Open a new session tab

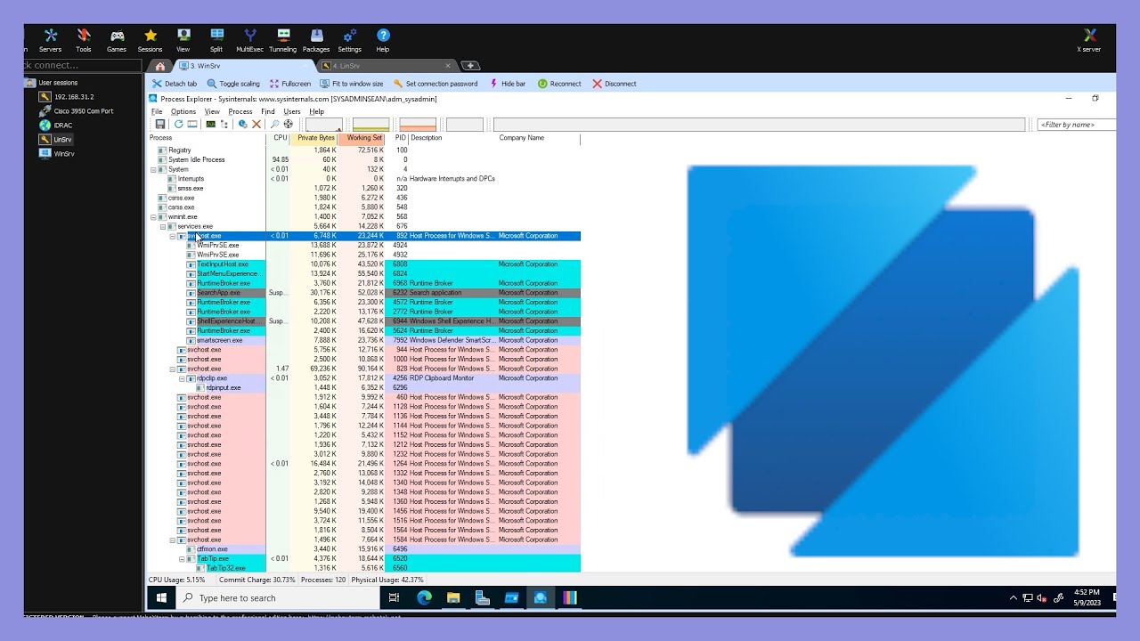point(471,66)
